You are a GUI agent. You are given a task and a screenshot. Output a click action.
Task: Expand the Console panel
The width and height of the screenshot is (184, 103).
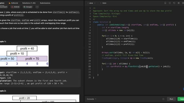point(91,99)
